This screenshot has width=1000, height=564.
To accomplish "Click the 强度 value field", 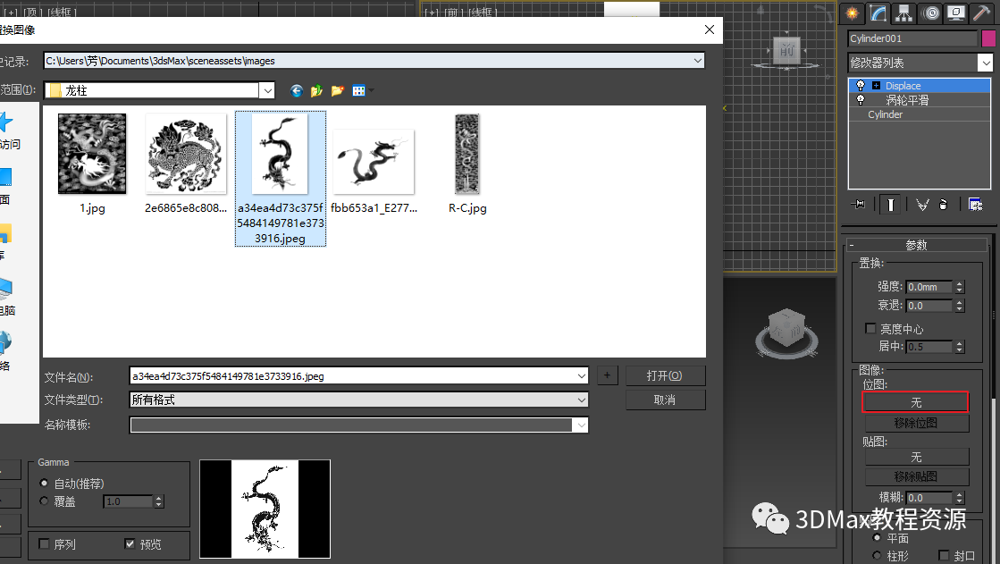I will point(929,287).
